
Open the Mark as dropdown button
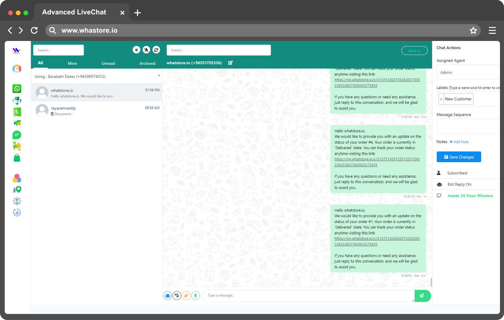pyautogui.click(x=415, y=51)
